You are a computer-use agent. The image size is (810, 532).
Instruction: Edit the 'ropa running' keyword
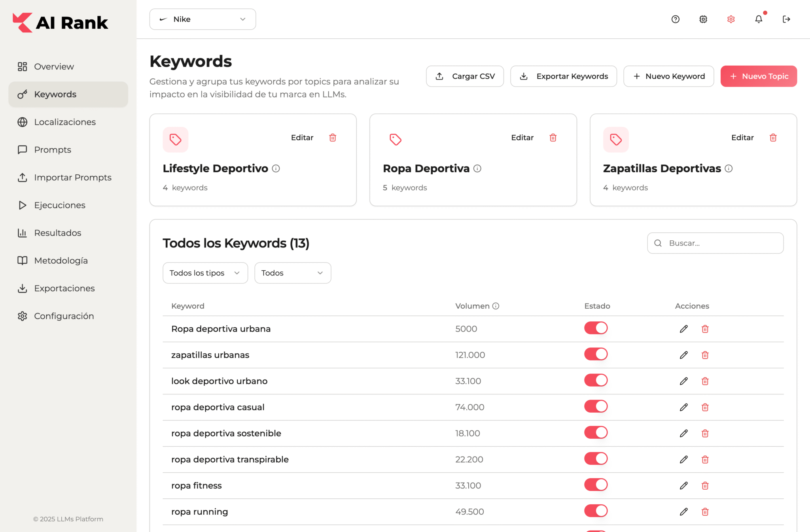(683, 511)
